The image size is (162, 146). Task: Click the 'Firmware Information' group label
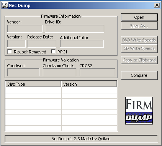pos(61,16)
